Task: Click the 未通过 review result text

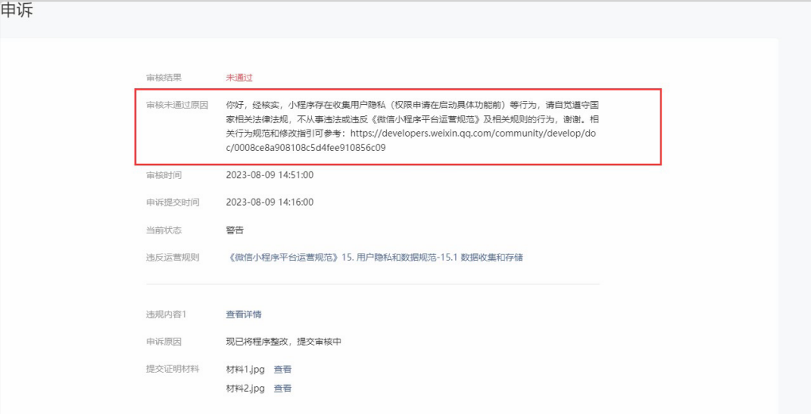Action: coord(239,78)
